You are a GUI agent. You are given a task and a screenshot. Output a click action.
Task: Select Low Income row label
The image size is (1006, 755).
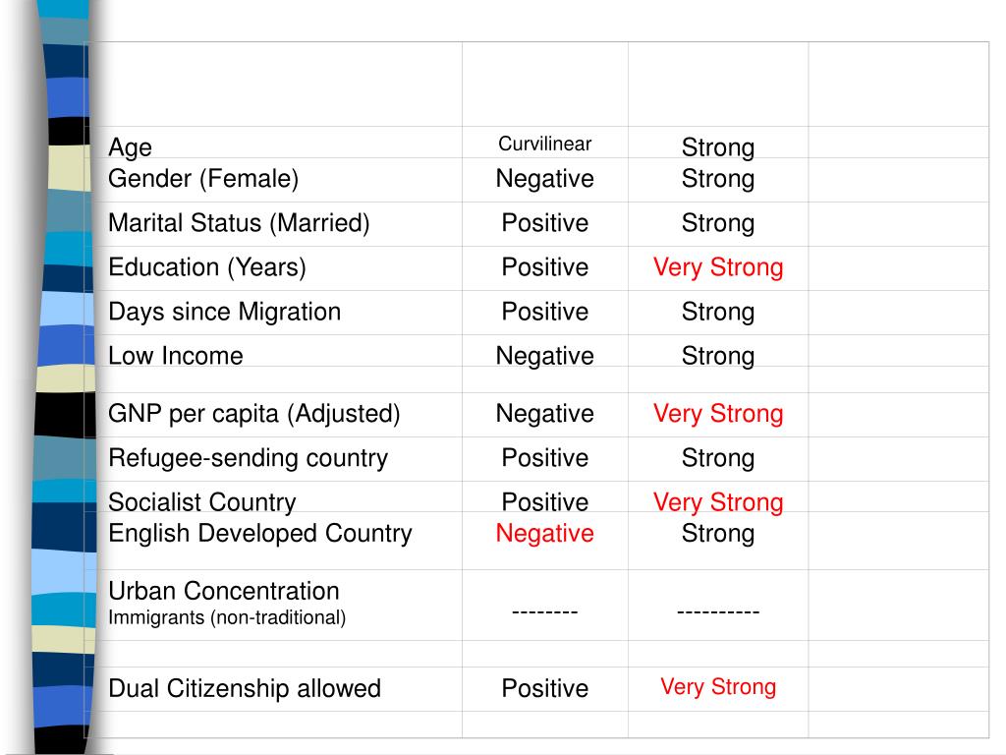(x=176, y=356)
